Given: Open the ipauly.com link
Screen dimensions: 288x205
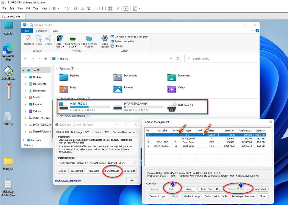Looking at the screenshot, I should click(x=68, y=181).
